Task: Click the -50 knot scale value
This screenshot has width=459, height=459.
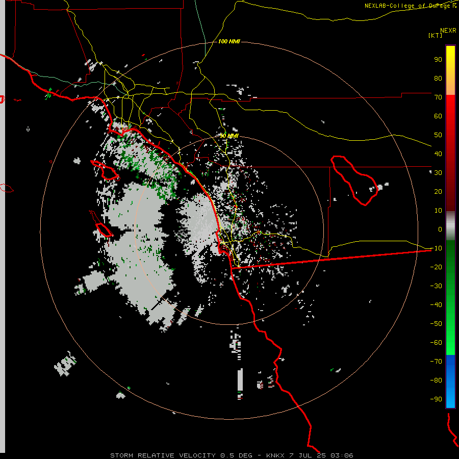Action: pyautogui.click(x=436, y=324)
